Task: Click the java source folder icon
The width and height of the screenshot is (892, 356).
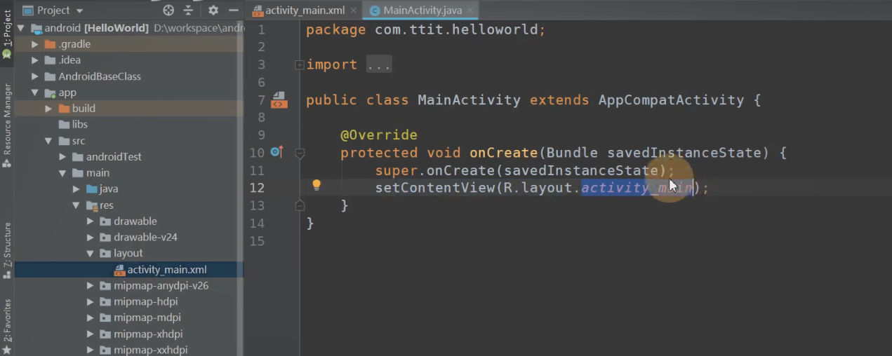Action: point(91,189)
